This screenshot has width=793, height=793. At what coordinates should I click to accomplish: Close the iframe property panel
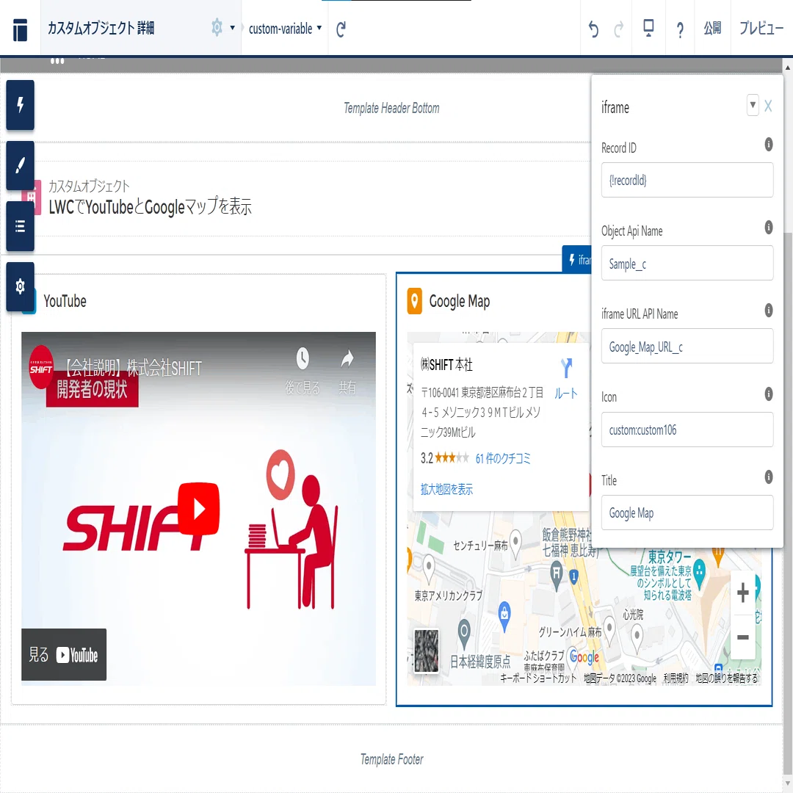click(768, 106)
